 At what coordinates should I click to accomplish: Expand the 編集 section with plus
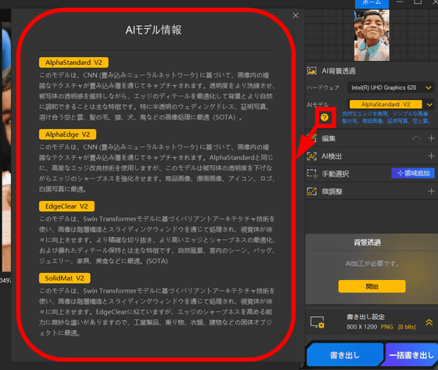[431, 138]
